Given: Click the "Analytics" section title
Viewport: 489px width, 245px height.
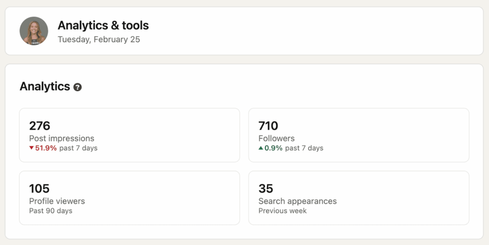Looking at the screenshot, I should coord(45,86).
